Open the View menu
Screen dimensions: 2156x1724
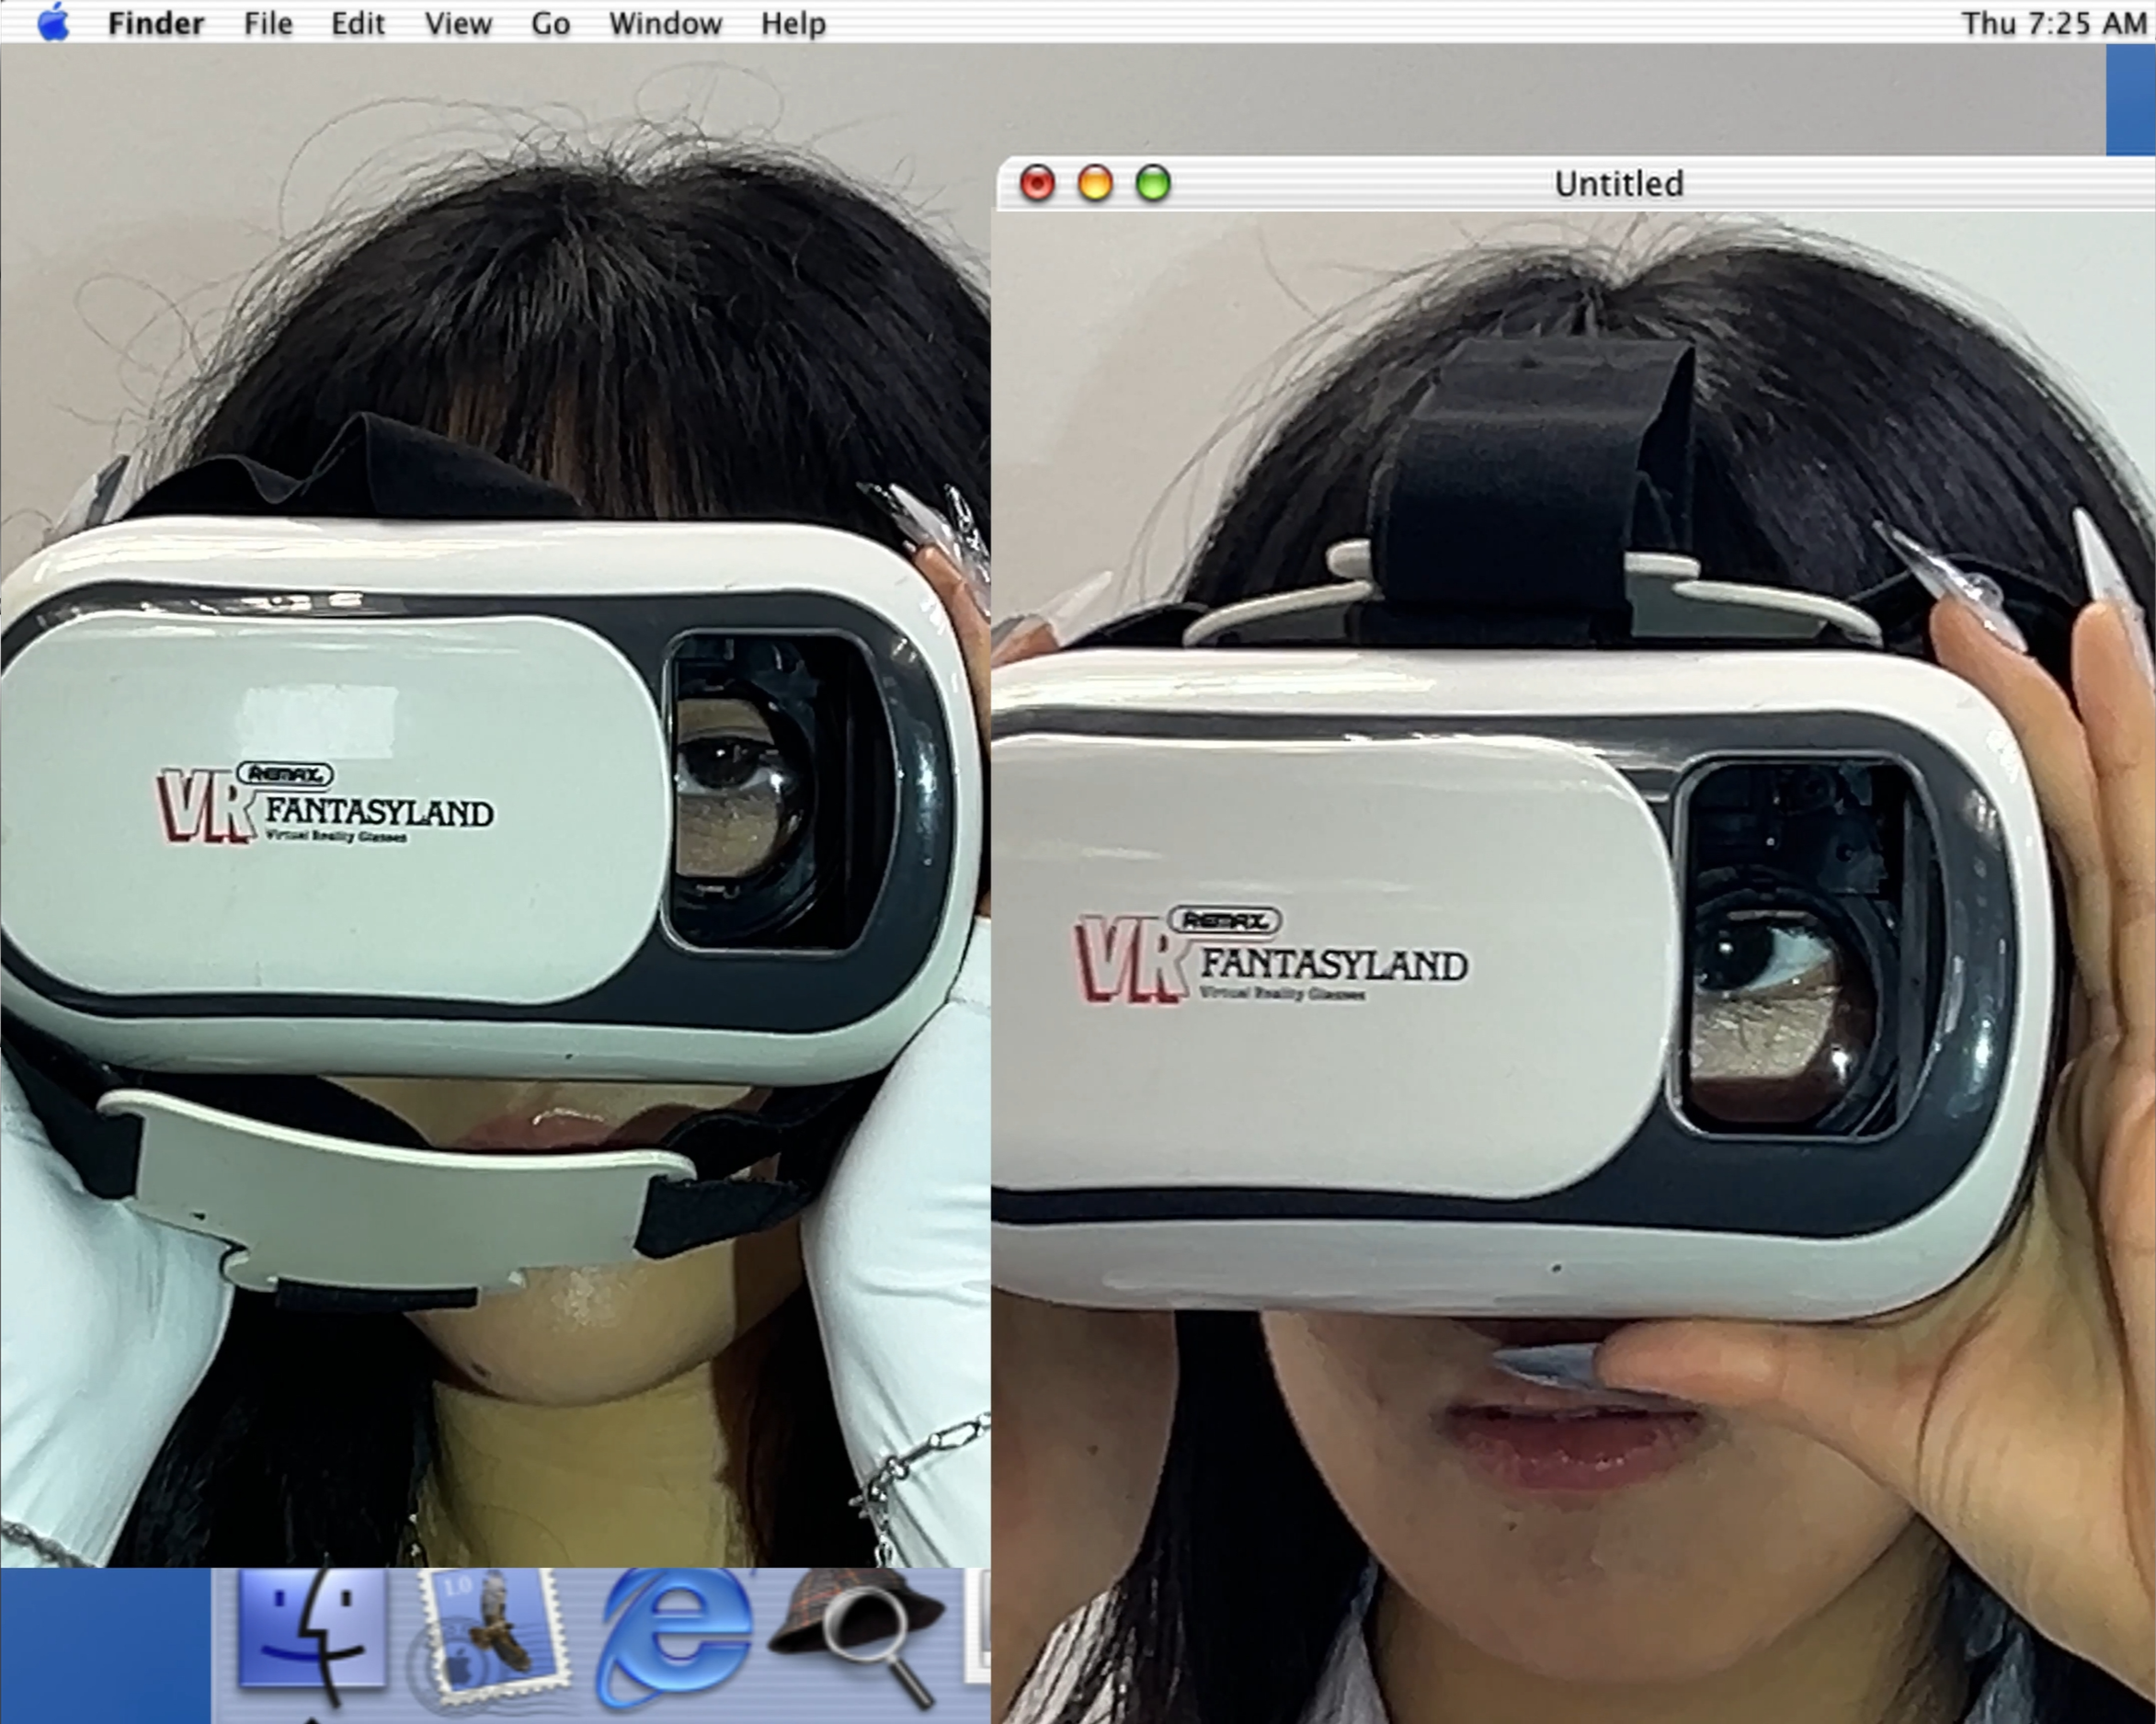(x=457, y=23)
